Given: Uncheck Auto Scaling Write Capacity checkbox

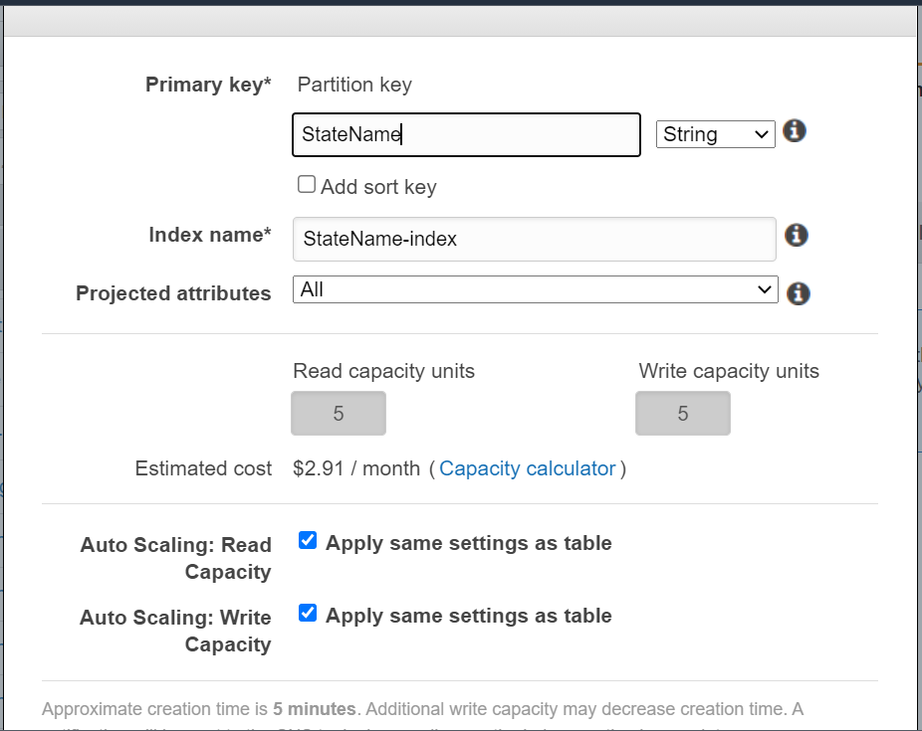Looking at the screenshot, I should pyautogui.click(x=308, y=613).
